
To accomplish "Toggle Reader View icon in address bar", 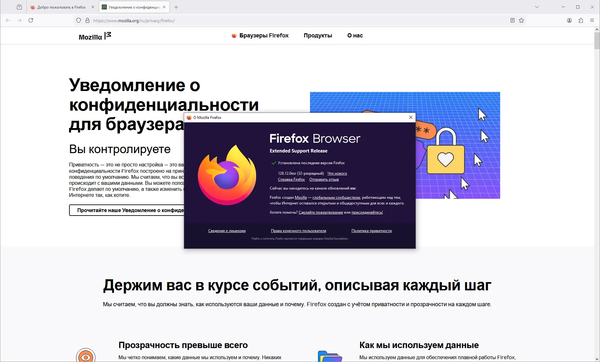I will point(512,21).
